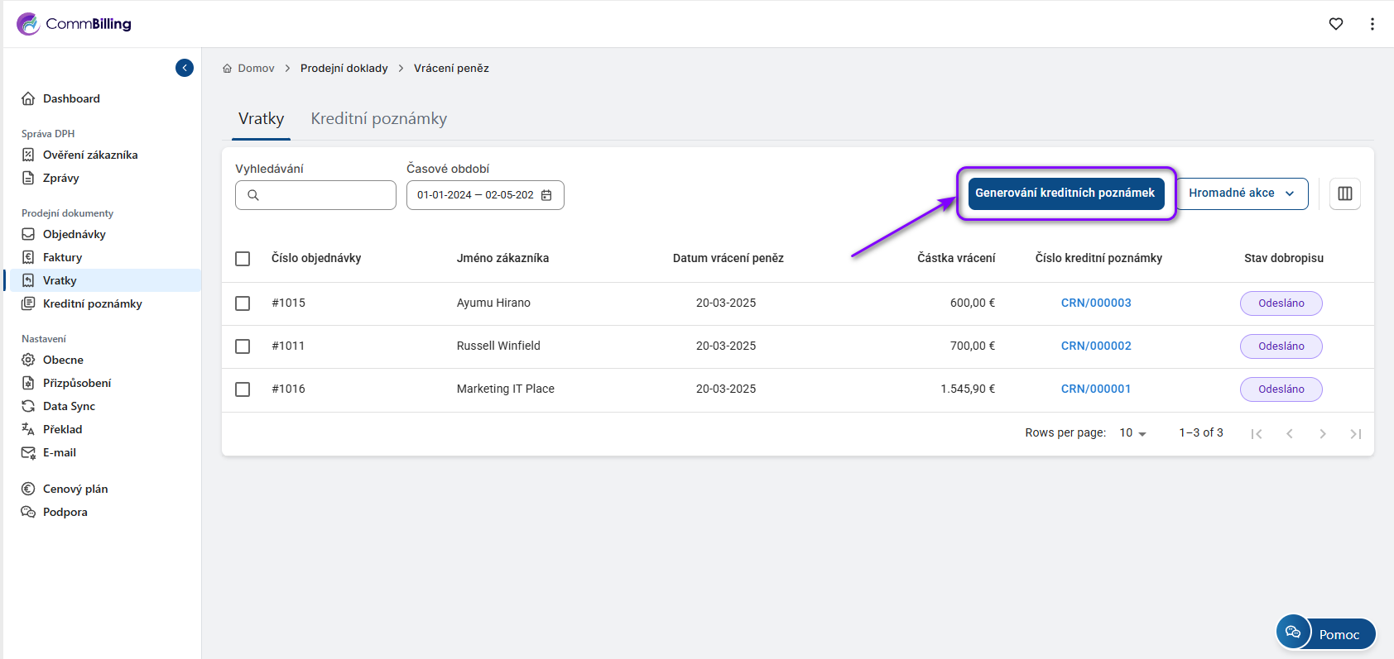The image size is (1394, 659).
Task: Switch to the Kreditní poznámky tab
Action: [378, 119]
